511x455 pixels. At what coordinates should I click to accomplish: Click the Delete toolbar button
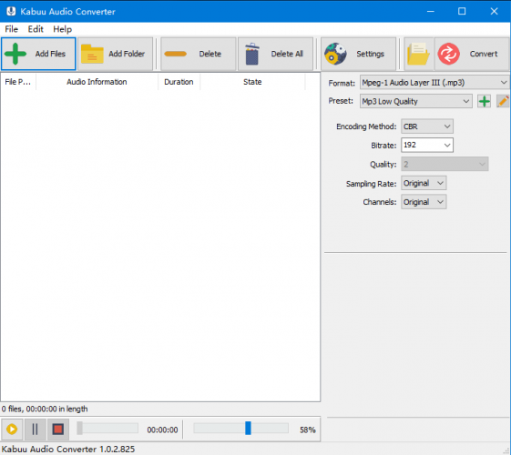pos(199,54)
